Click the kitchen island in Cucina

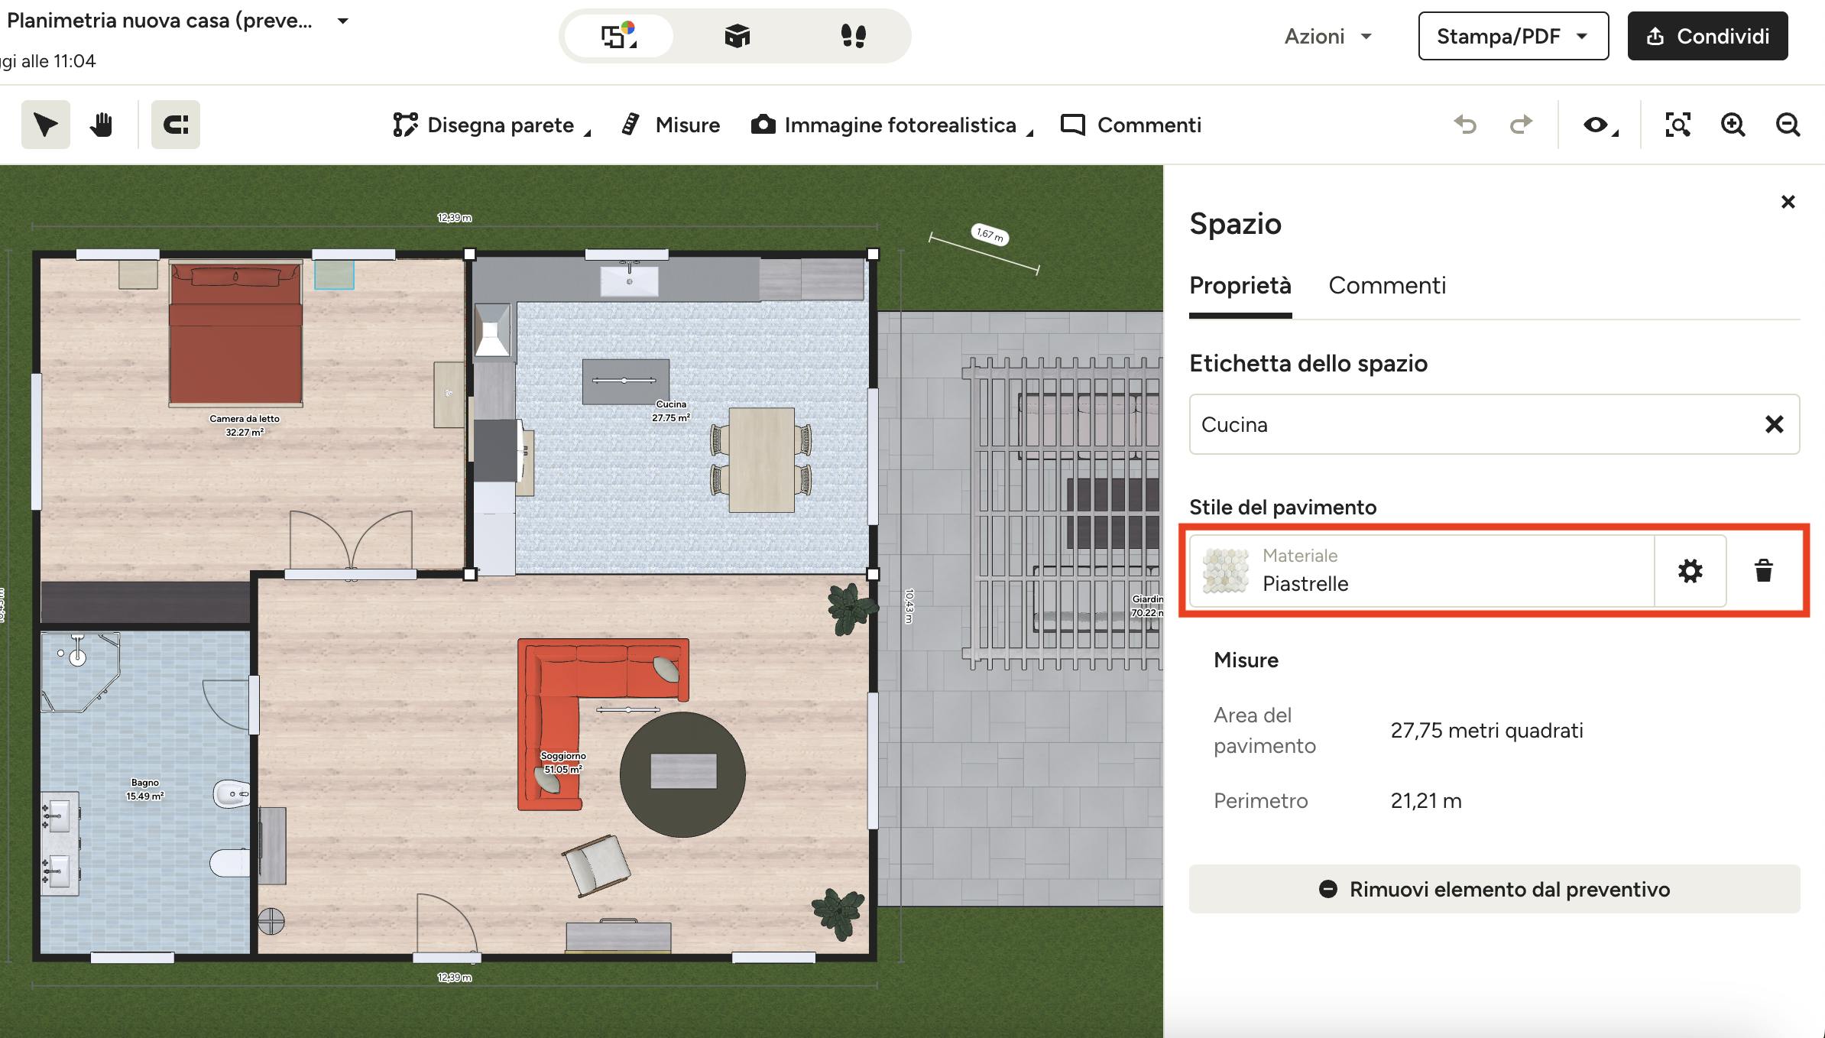[x=625, y=381]
